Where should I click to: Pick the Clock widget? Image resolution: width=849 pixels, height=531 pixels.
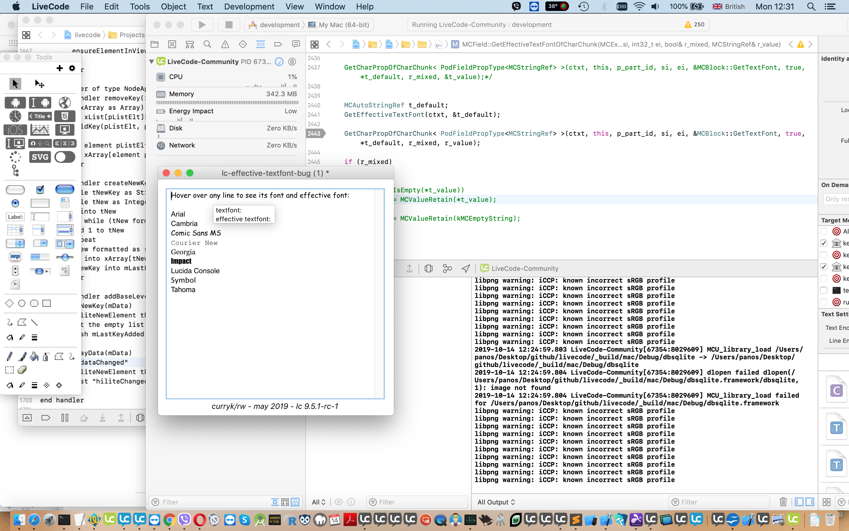point(15,116)
